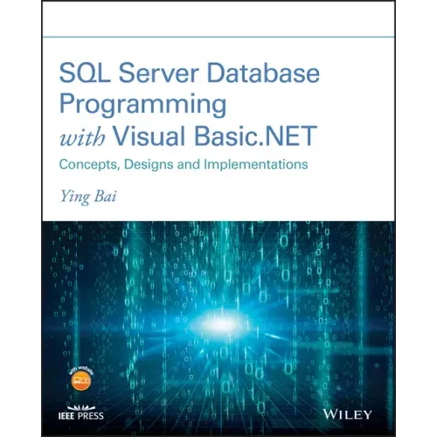
Task: Click the Wiley publisher logo
Action: (x=348, y=414)
